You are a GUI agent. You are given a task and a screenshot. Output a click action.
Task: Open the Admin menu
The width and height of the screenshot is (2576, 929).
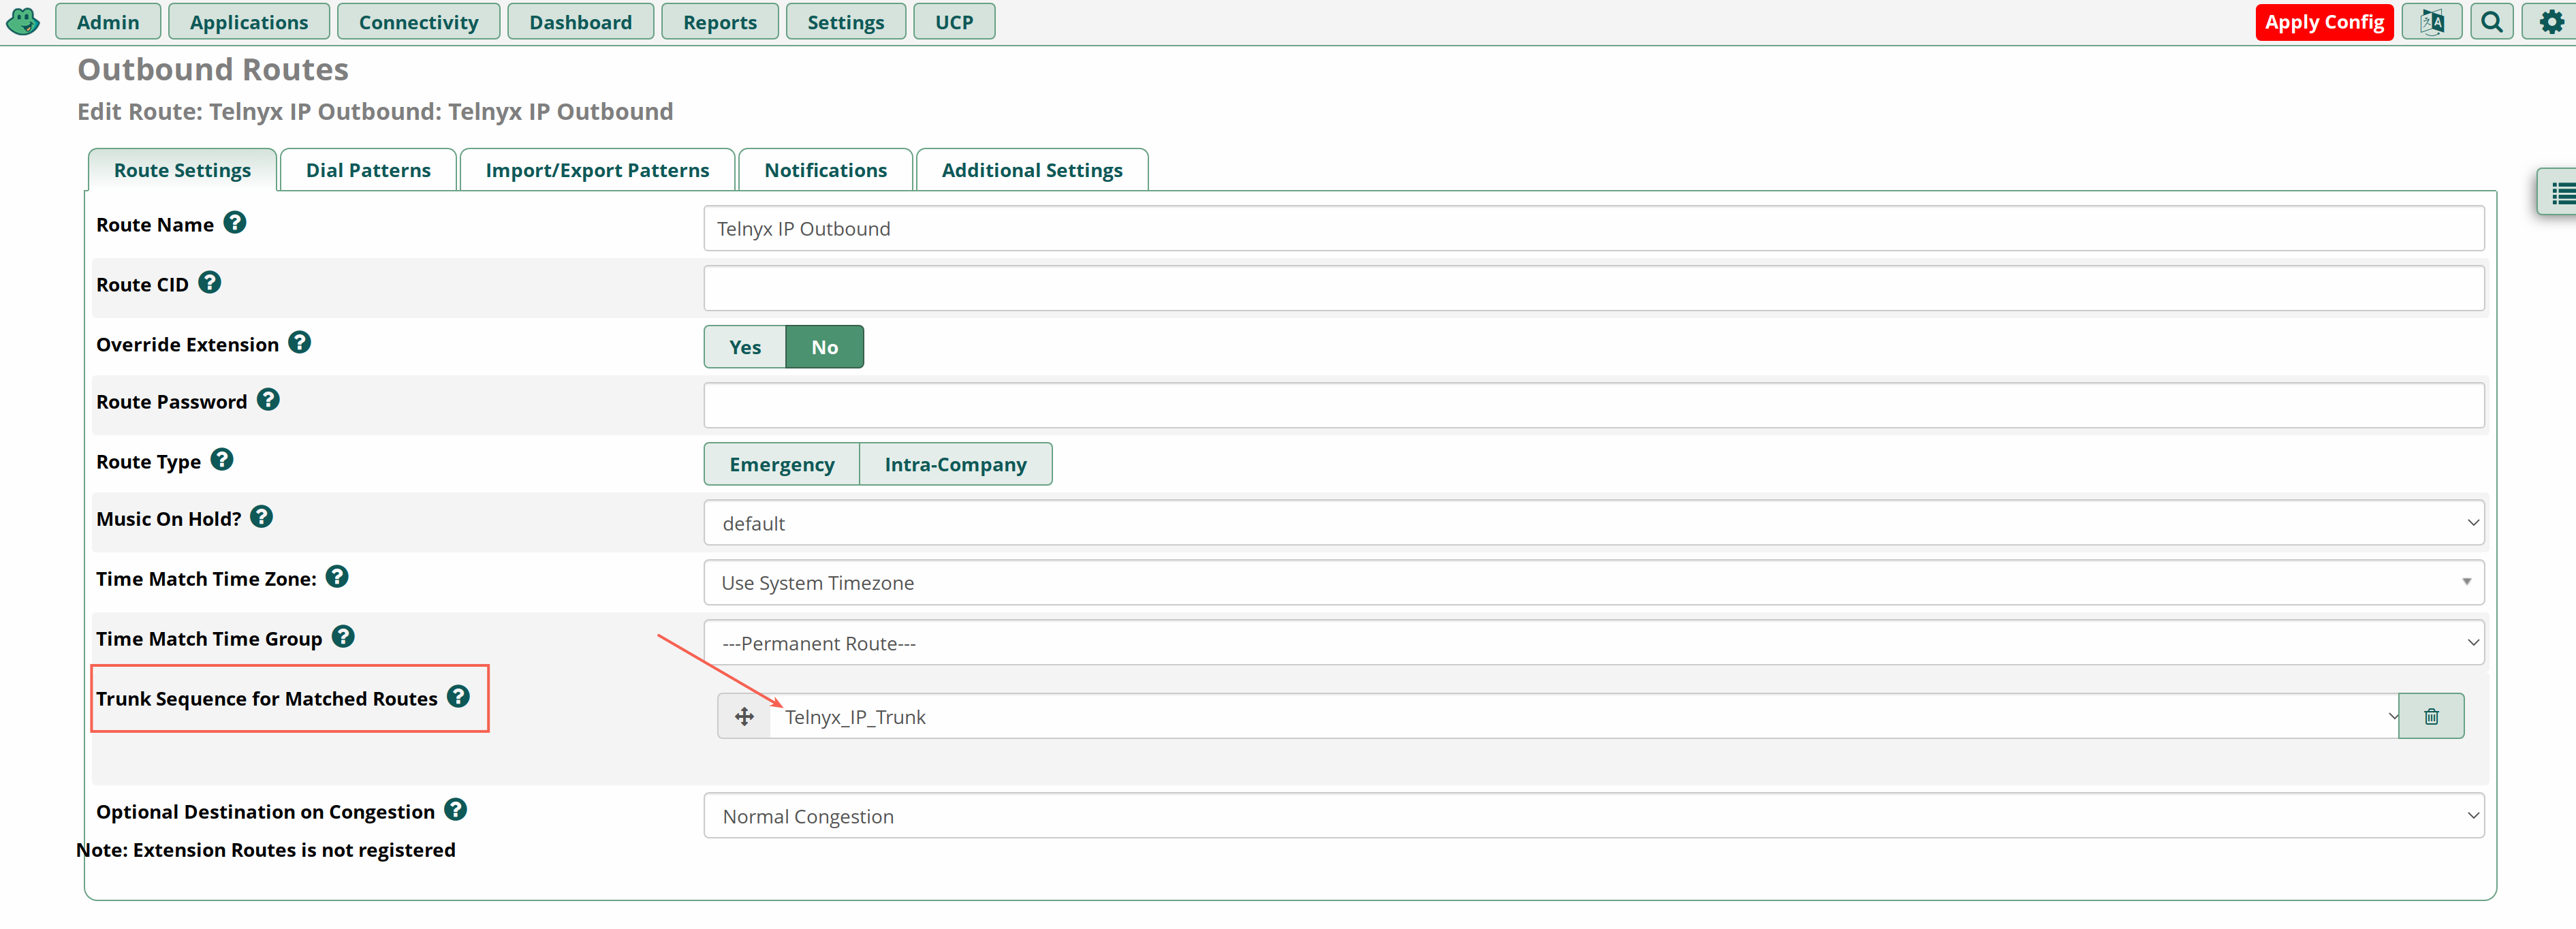click(108, 22)
